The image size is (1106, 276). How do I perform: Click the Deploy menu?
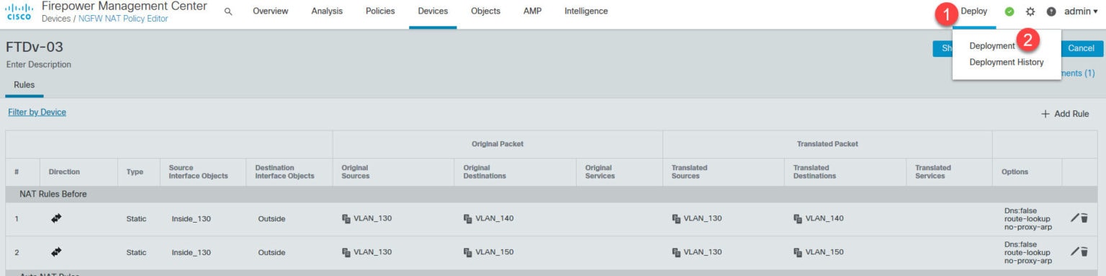coord(974,12)
